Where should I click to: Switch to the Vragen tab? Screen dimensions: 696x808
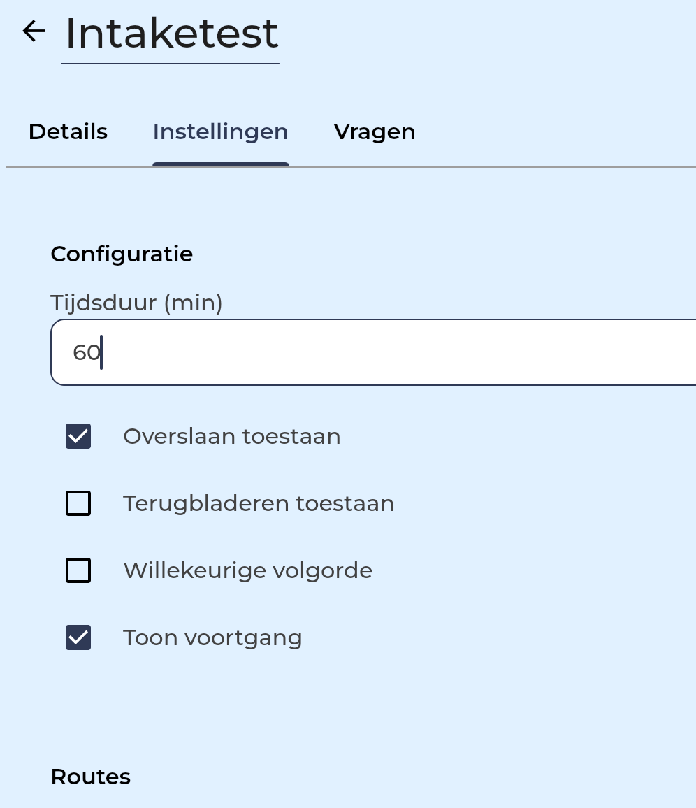[375, 131]
